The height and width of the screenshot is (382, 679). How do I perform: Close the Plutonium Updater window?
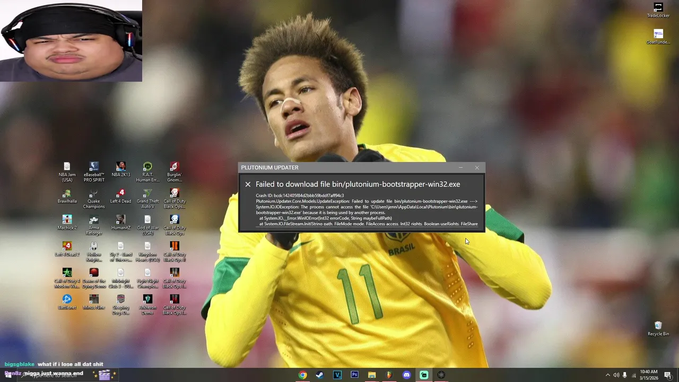point(477,168)
